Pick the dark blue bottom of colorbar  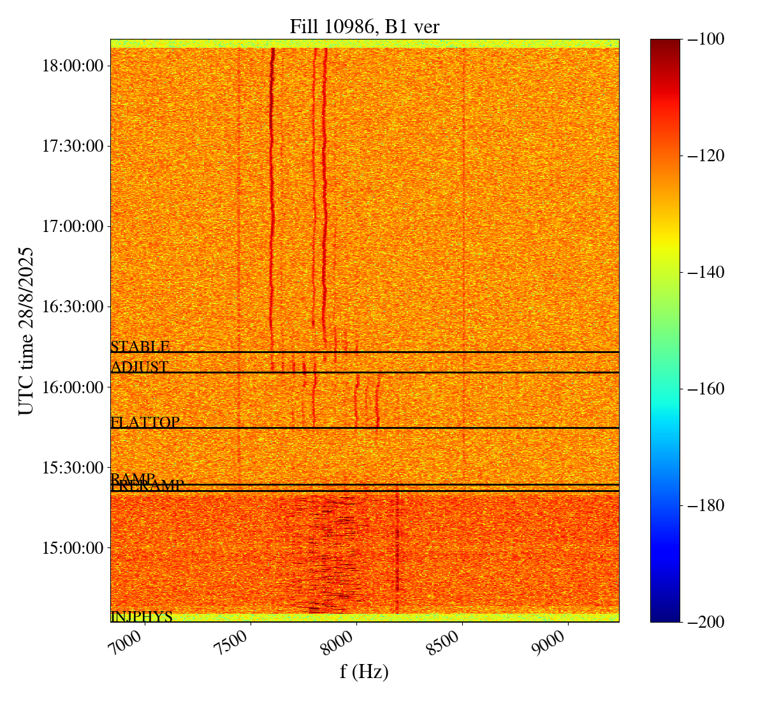665,618
